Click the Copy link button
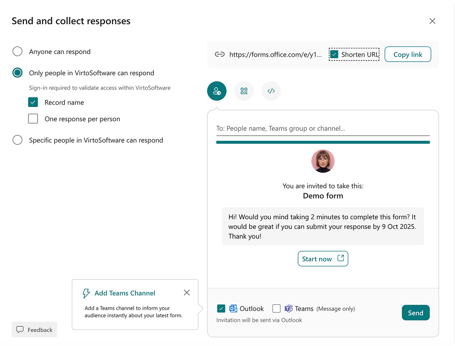Image resolution: width=455 pixels, height=346 pixels. pyautogui.click(x=407, y=54)
